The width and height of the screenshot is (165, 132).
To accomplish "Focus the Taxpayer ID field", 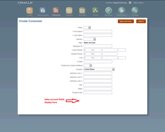I will pos(98,46).
